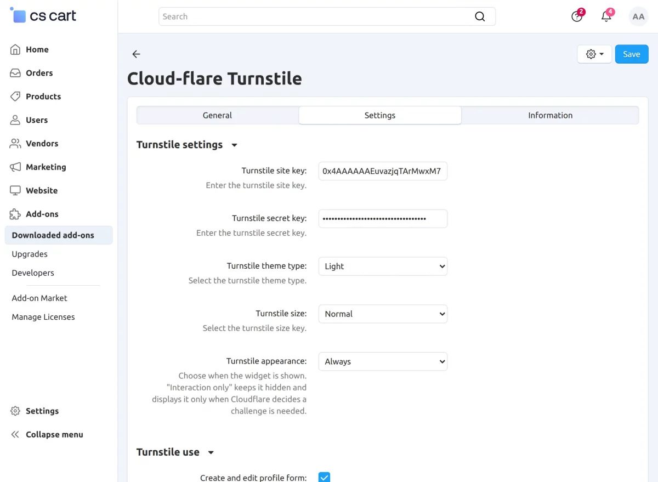Image resolution: width=658 pixels, height=482 pixels.
Task: Click the Settings gear icon in the sidebar
Action: point(15,411)
